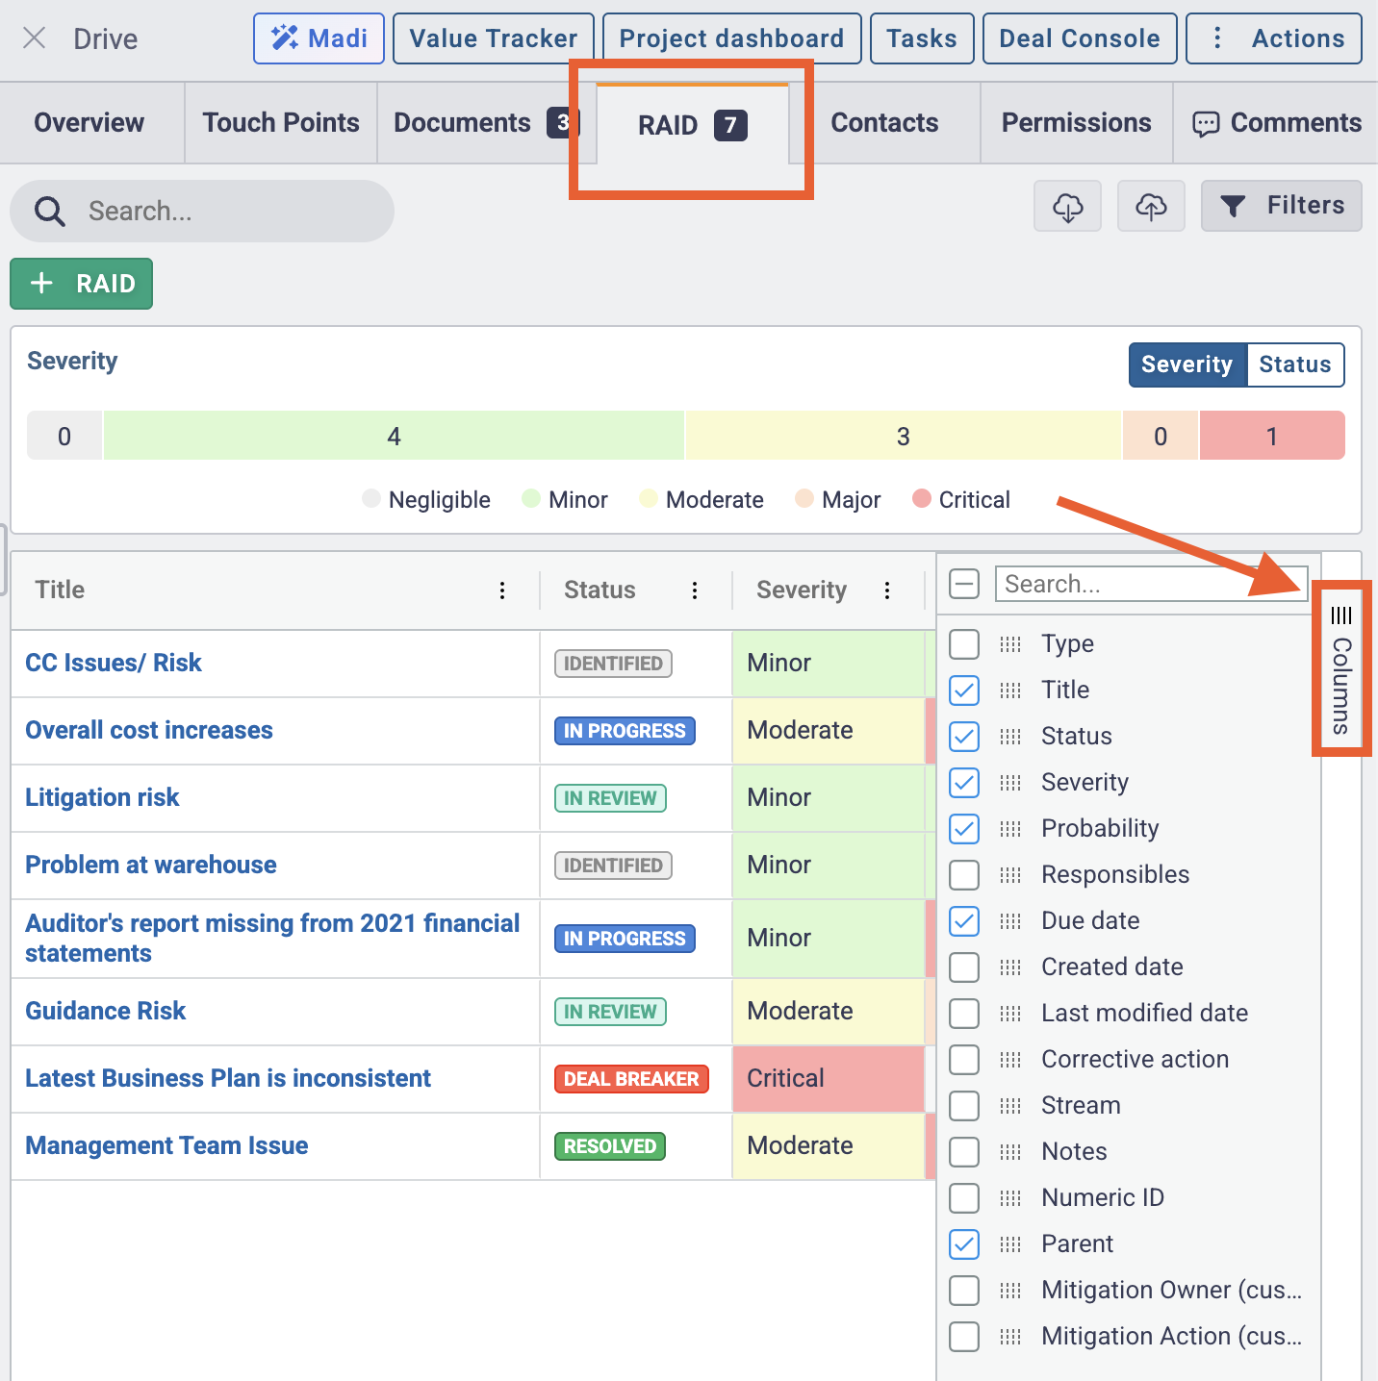
Task: Open the CC Issues/ Risk item
Action: click(x=114, y=663)
